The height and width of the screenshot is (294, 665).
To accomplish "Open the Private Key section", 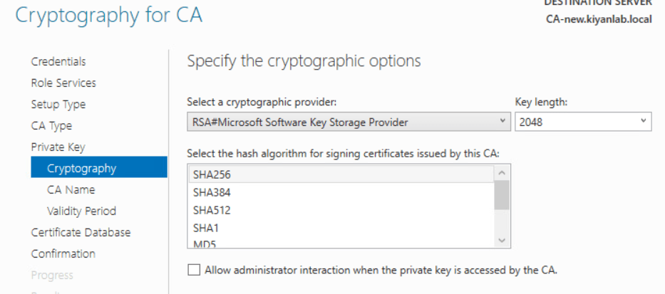I will [56, 147].
